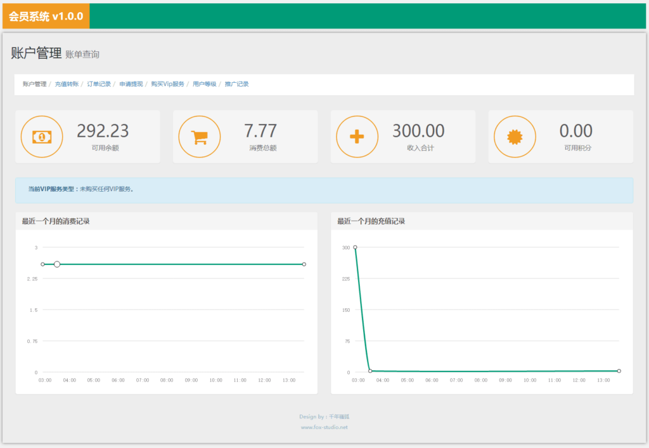Open the www.fox-studio.net footer link

tap(324, 427)
